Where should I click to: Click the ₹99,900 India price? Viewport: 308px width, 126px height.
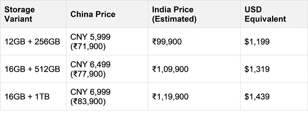[167, 42]
